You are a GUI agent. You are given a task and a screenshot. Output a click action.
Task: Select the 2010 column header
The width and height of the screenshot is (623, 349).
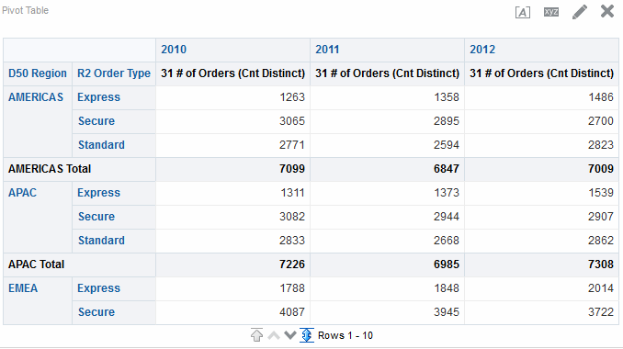pyautogui.click(x=174, y=50)
